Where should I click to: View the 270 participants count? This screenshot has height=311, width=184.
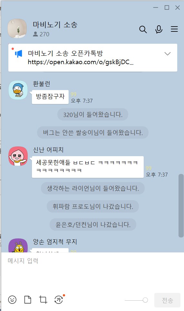click(x=41, y=34)
